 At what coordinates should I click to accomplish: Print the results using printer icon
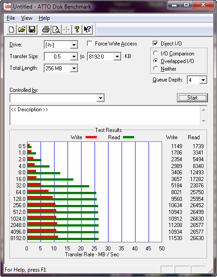point(46,29)
